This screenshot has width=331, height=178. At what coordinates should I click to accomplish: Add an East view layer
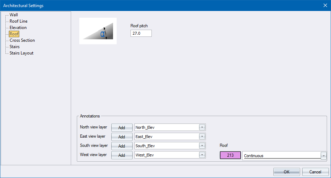pyautogui.click(x=122, y=137)
